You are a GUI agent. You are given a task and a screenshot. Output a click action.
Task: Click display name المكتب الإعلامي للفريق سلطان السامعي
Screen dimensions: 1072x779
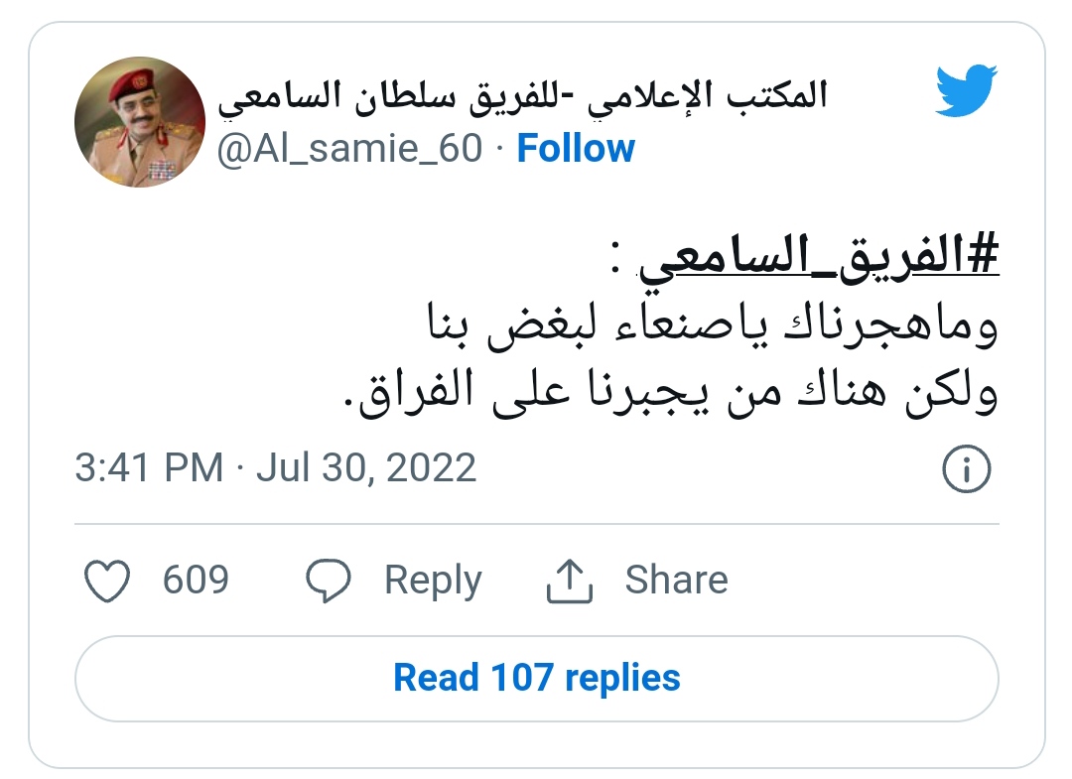coord(522,95)
